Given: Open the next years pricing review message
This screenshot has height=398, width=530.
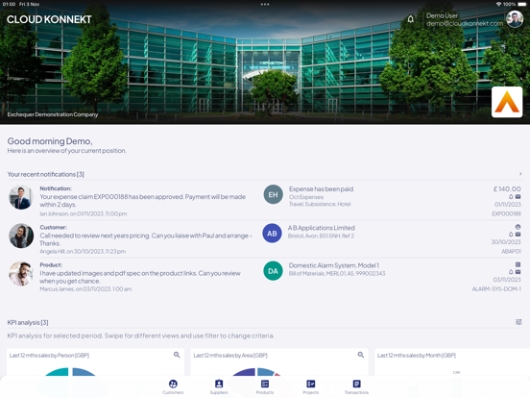Looking at the screenshot, I should 146,239.
